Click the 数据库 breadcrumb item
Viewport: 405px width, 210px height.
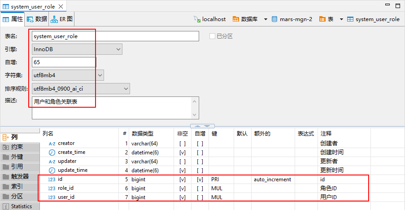(245, 19)
